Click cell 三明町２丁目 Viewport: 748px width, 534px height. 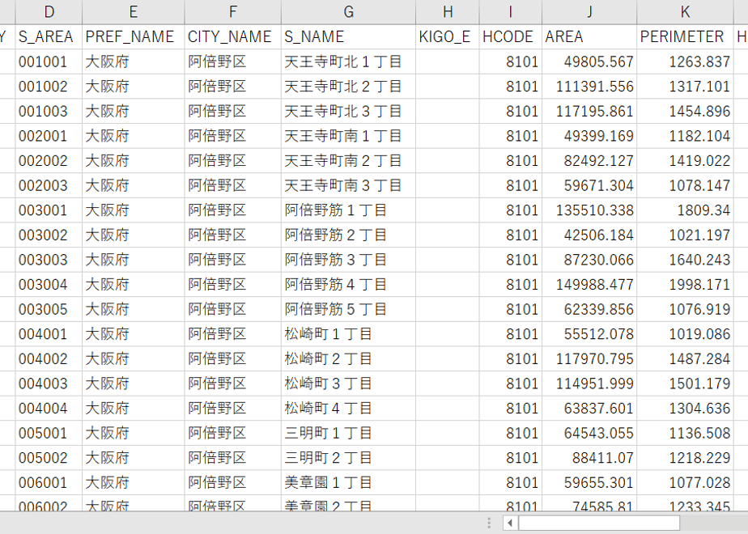348,458
